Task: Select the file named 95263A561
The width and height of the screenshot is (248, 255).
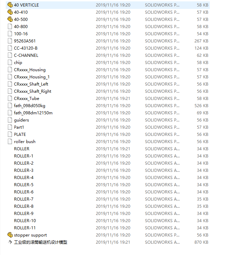Action: pos(25,41)
